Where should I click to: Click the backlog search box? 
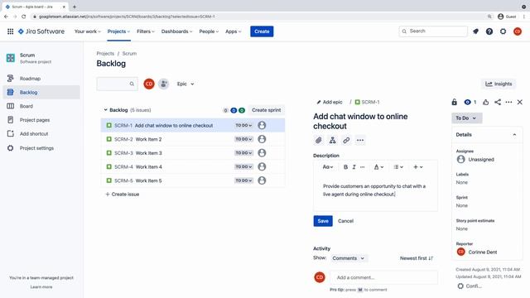(117, 84)
